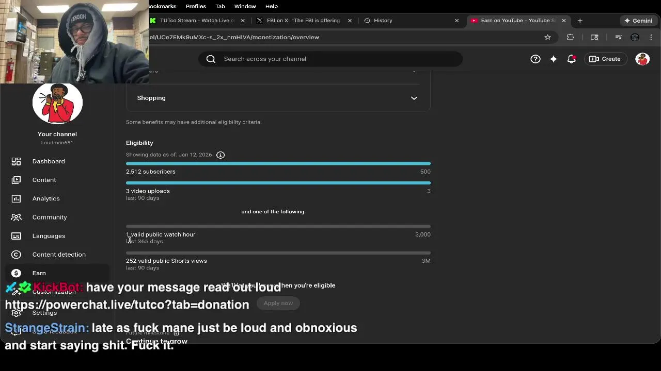Click the address bar URL
Viewport: 661px width, 371px height.
(x=234, y=37)
